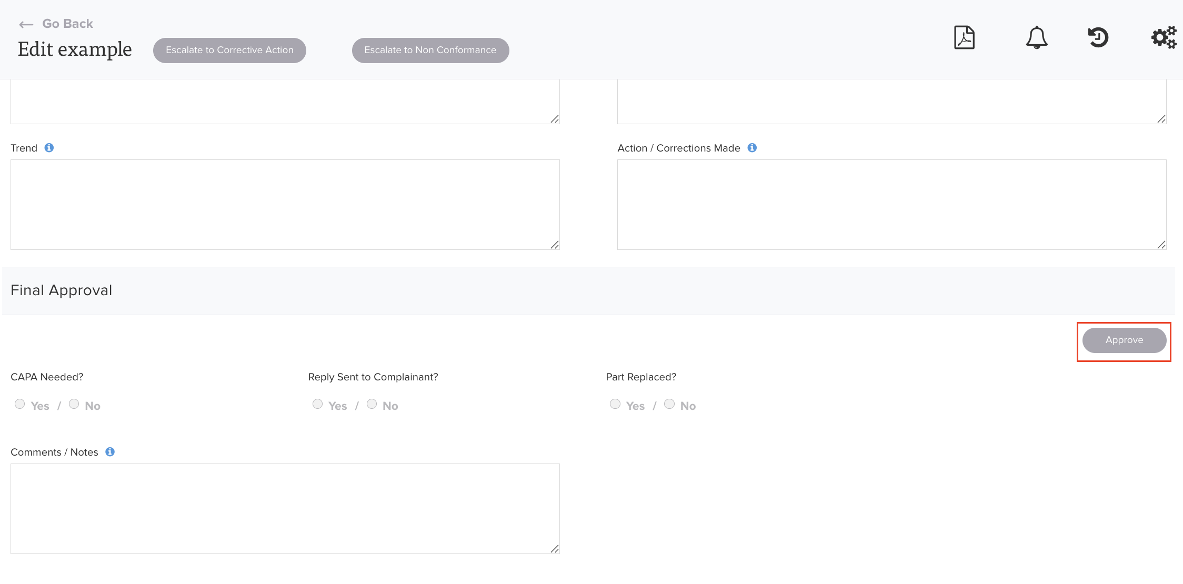Show info for Action / Corrections Made

(752, 148)
